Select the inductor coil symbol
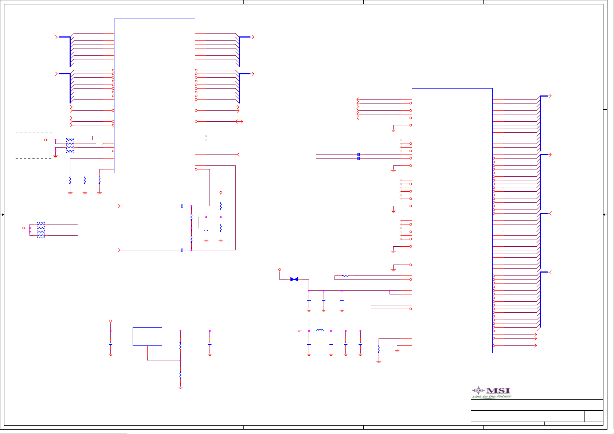 pyautogui.click(x=320, y=331)
